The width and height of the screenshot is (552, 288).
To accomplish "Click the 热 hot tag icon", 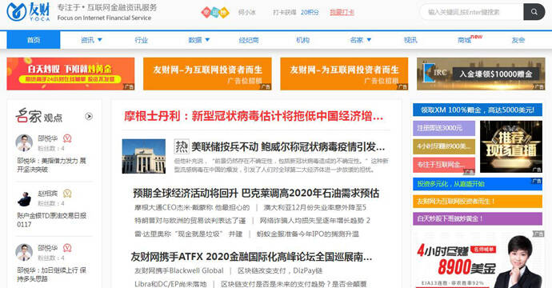I will pos(182,146).
